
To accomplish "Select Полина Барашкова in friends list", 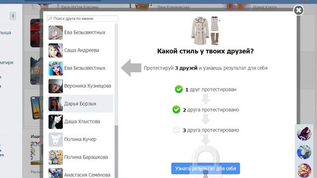I will tap(80, 157).
